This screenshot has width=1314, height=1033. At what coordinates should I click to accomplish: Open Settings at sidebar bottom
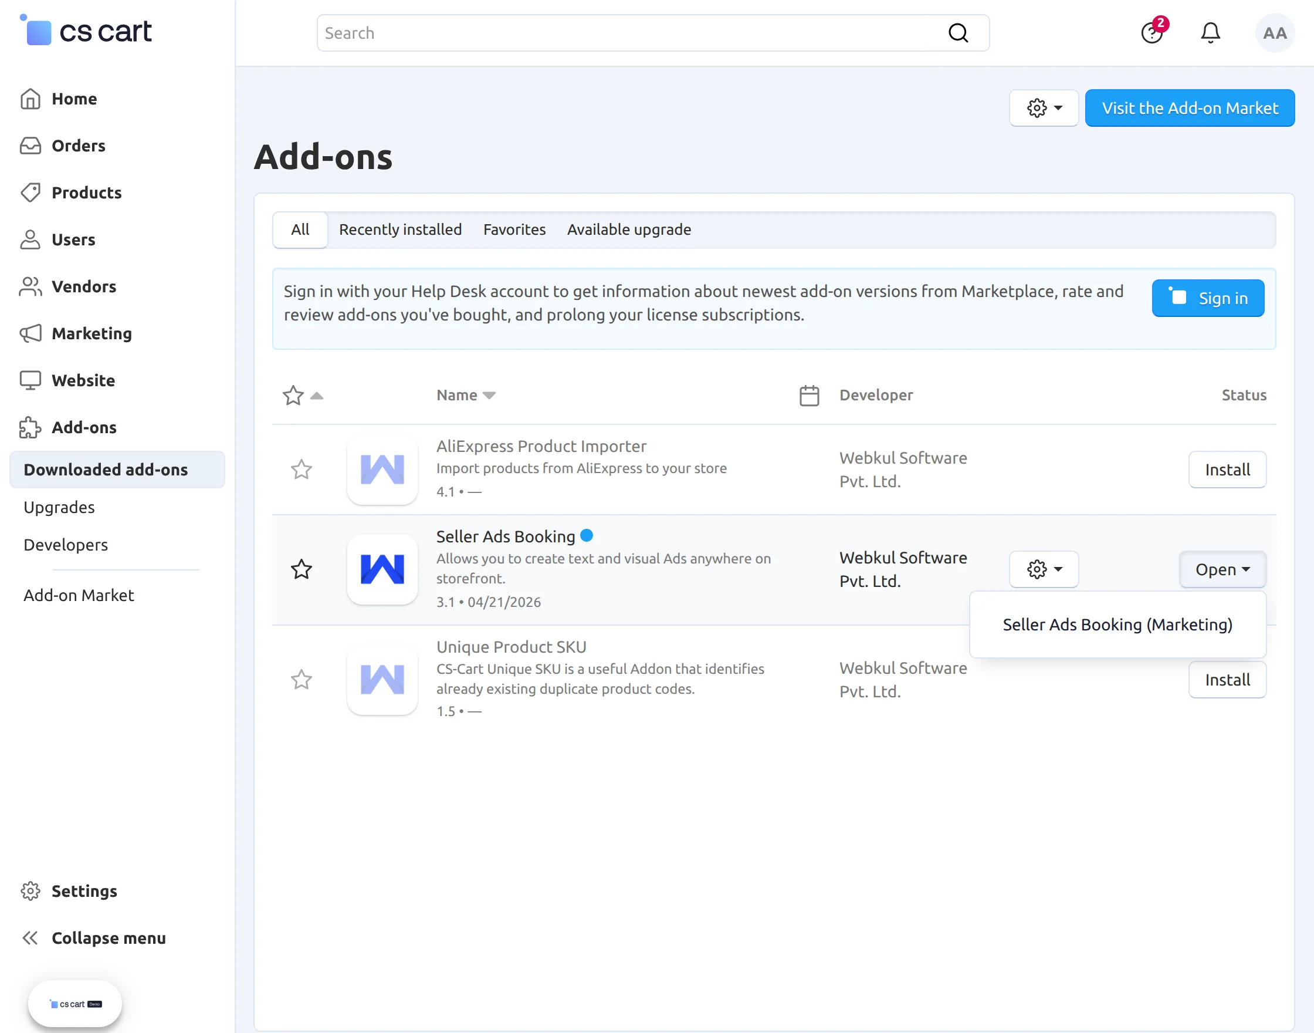click(84, 891)
